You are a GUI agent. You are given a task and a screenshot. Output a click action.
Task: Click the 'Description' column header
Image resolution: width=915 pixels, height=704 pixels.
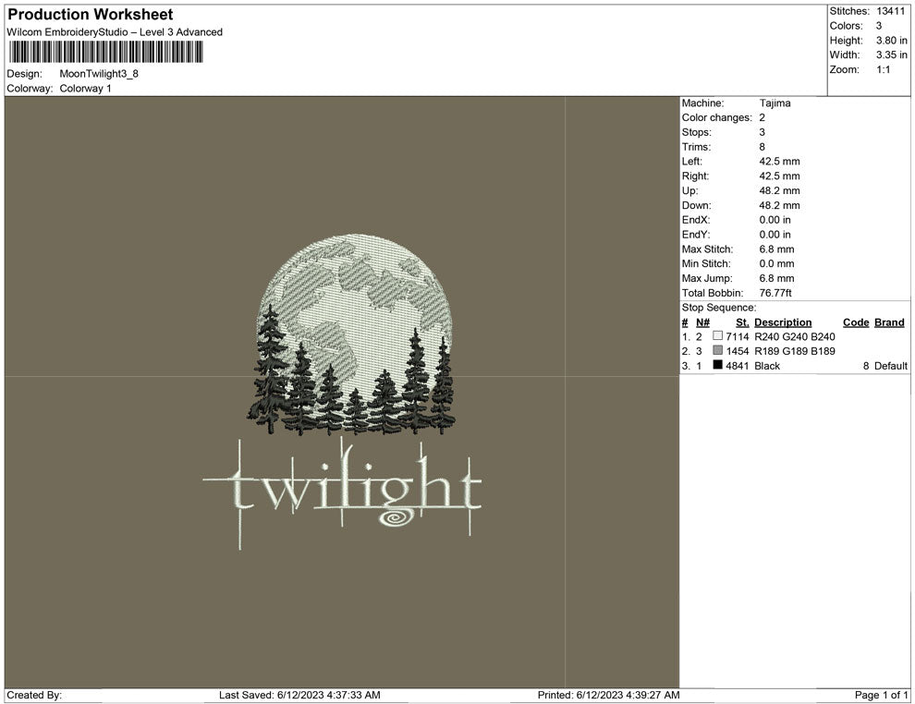[783, 322]
